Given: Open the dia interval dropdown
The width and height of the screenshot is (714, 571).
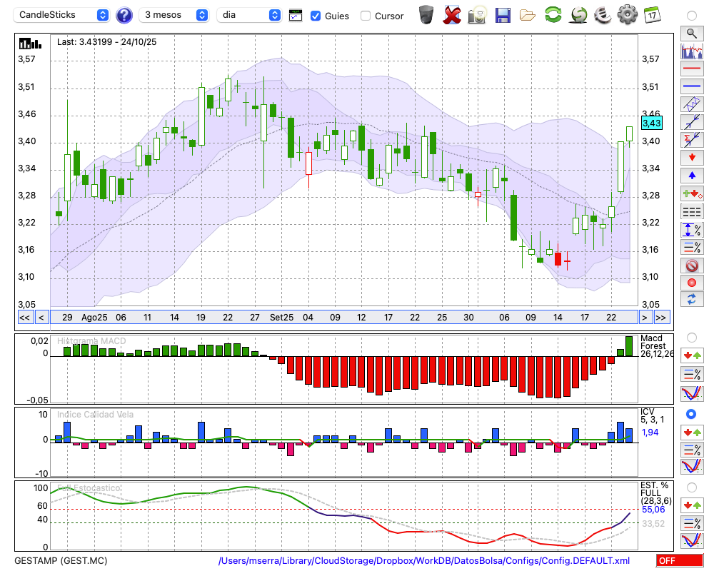Looking at the screenshot, I should pyautogui.click(x=249, y=15).
